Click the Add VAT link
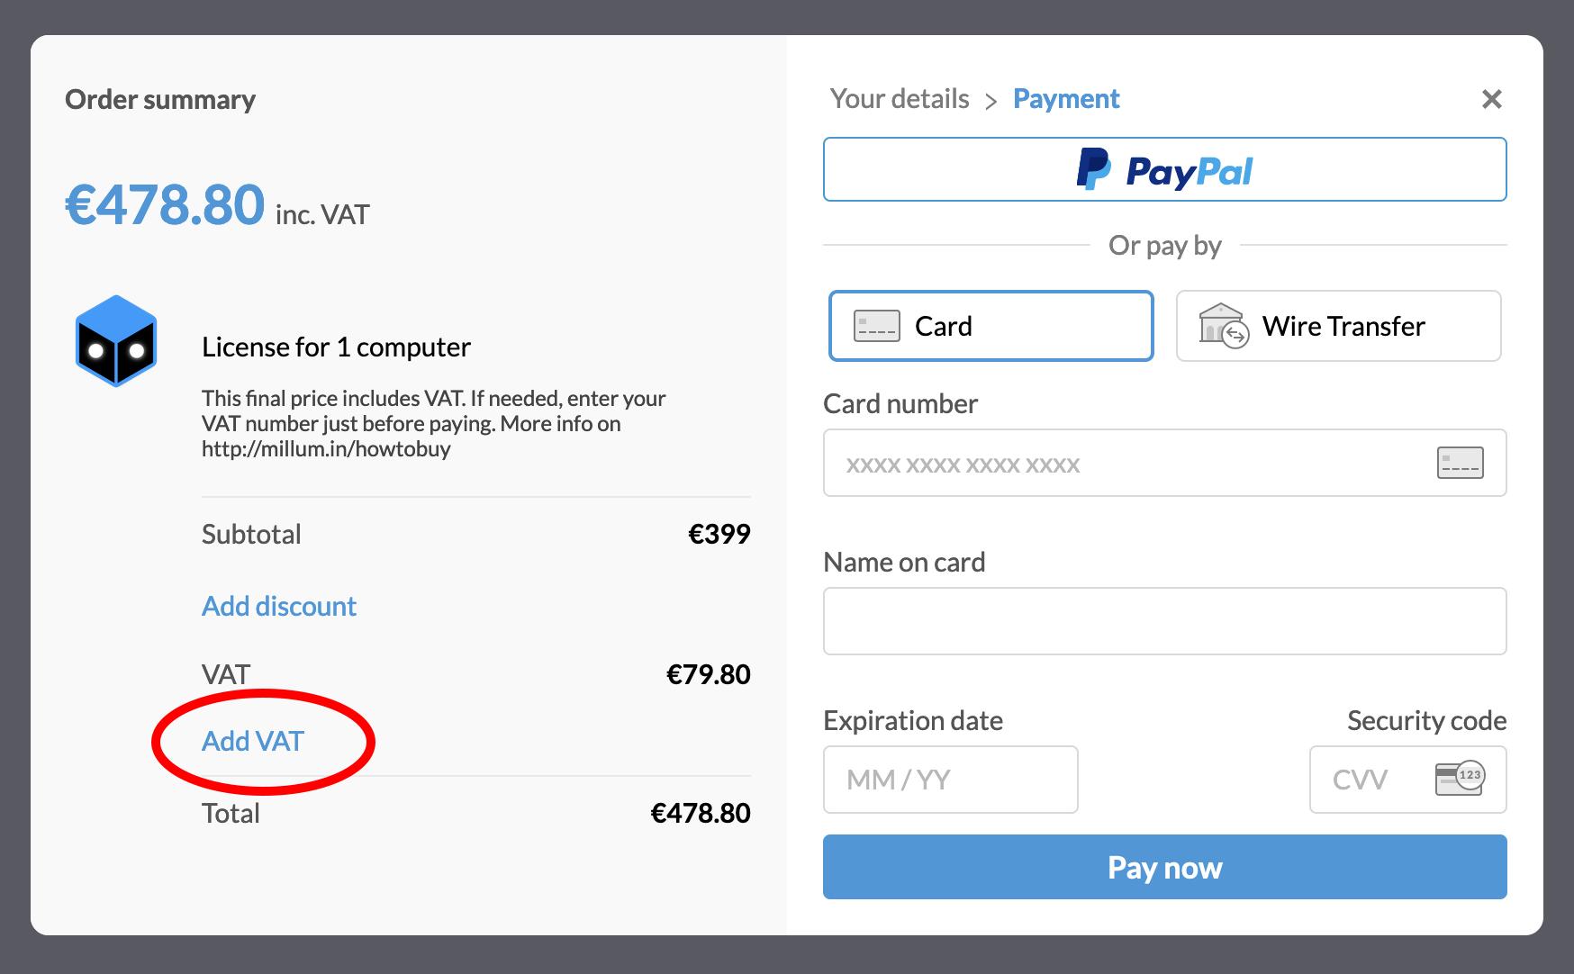Image resolution: width=1574 pixels, height=974 pixels. click(253, 741)
